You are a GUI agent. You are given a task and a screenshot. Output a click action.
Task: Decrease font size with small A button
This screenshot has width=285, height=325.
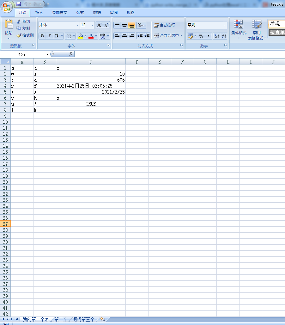[x=106, y=25]
